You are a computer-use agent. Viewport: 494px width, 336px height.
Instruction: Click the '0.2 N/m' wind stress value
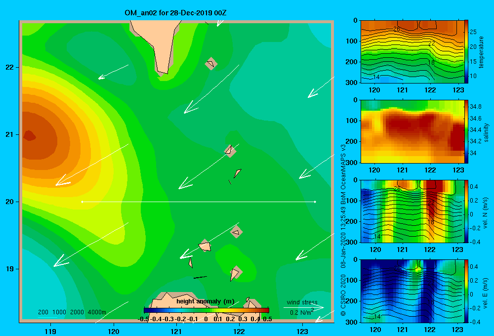pos(301,312)
